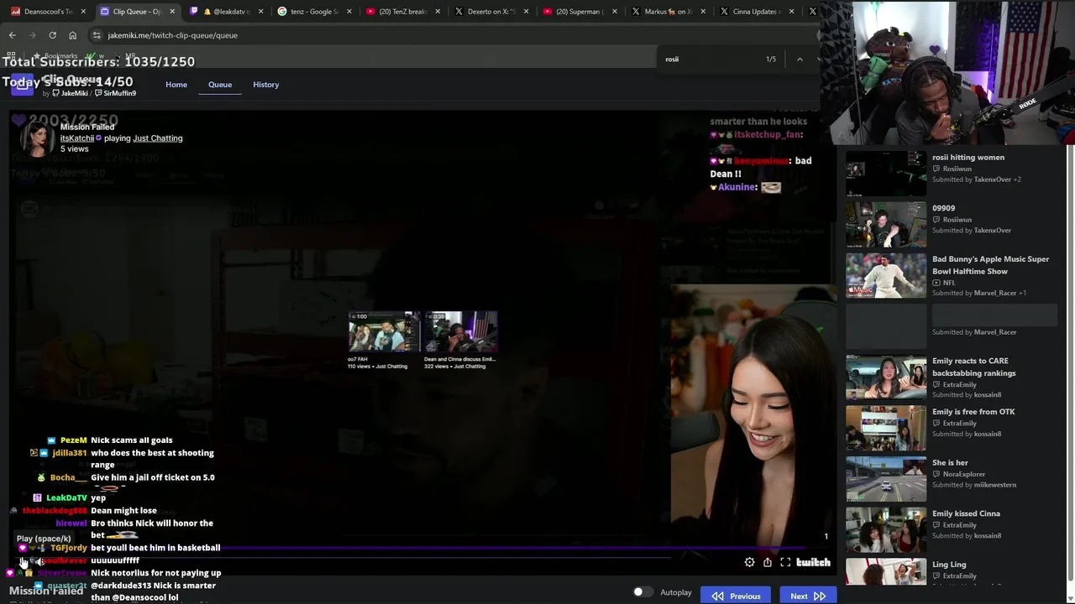Screen dimensions: 1075x604
Task: Go to previous find result arrow
Action: (x=800, y=59)
